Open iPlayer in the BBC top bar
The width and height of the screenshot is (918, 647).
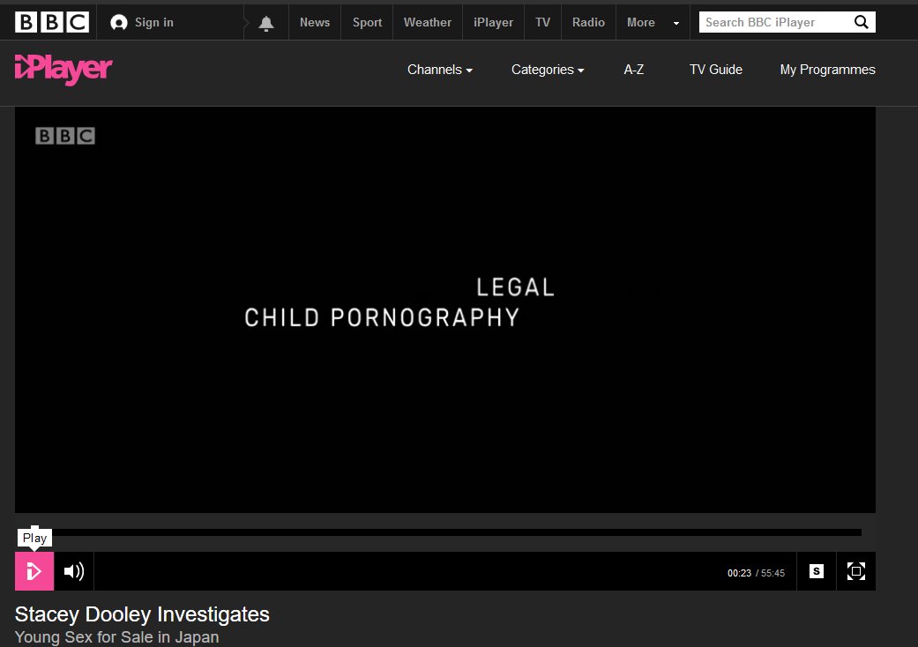point(493,22)
